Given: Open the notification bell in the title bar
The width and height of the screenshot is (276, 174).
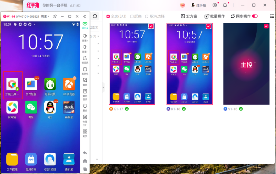Looking at the screenshot, I should pyautogui.click(x=225, y=5).
